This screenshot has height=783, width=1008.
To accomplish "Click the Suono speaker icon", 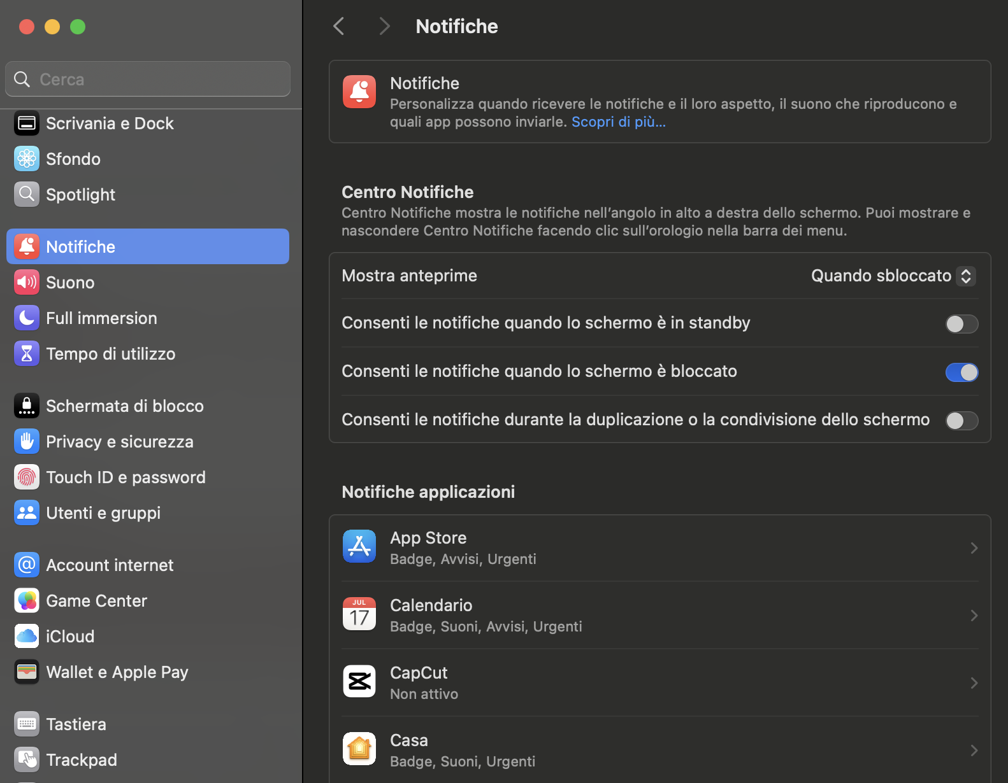I will pos(27,283).
